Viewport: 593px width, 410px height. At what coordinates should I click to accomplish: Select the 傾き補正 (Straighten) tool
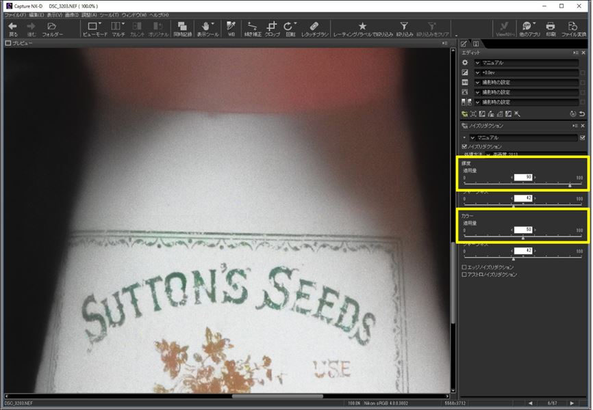click(x=252, y=26)
